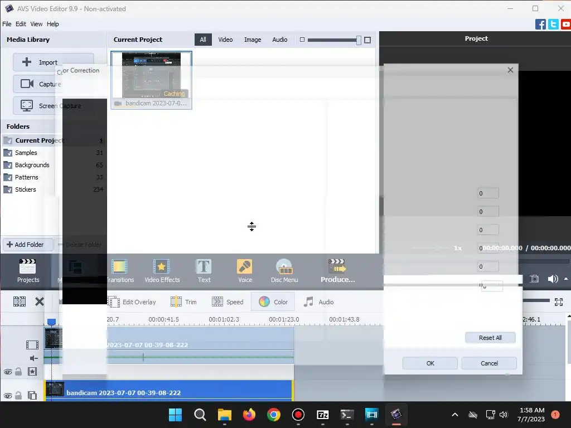
Task: Take a snapshot with the camera icon
Action: (534, 279)
